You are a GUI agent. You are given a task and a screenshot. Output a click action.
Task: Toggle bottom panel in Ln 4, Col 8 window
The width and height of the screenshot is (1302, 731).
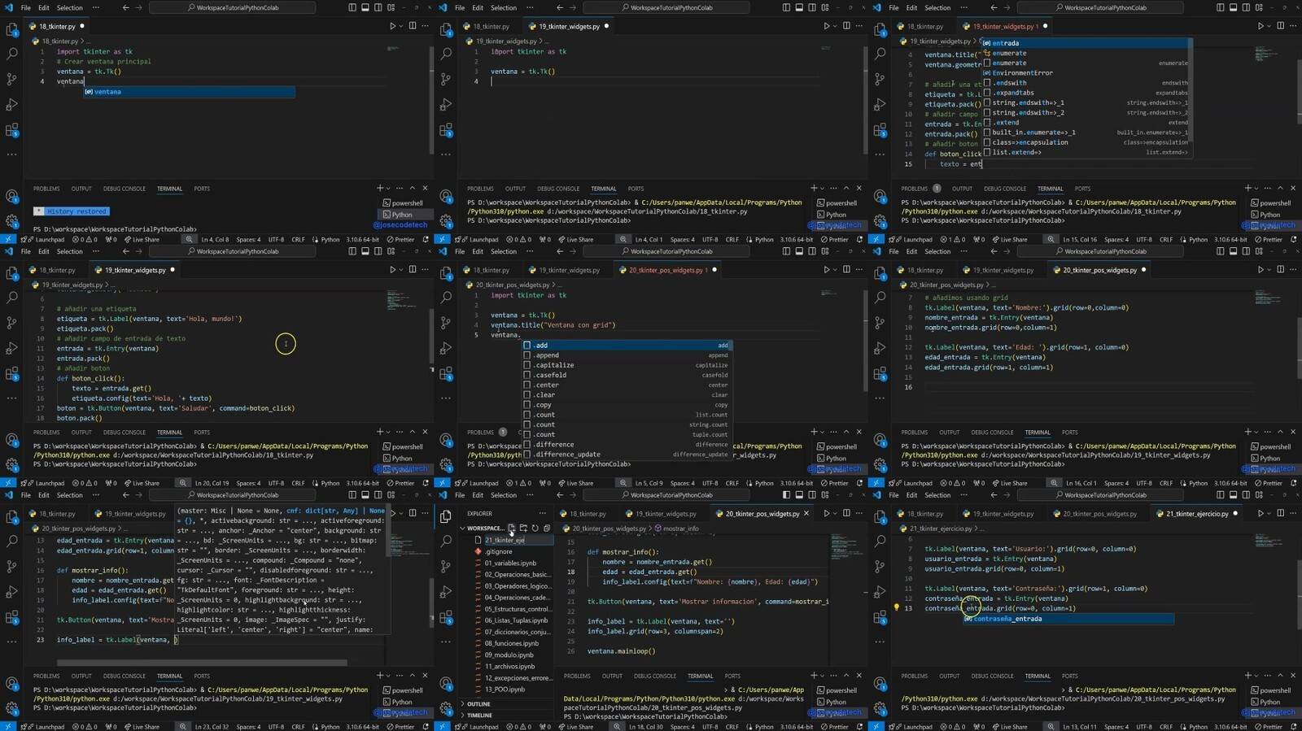pos(365,7)
